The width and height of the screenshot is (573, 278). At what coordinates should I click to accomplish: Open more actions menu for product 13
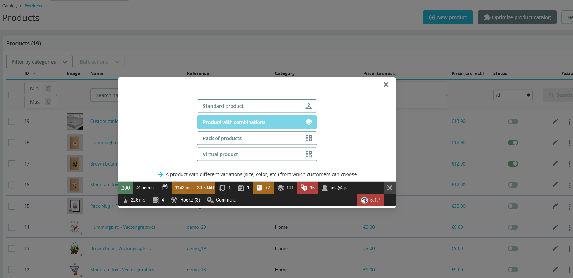569,248
